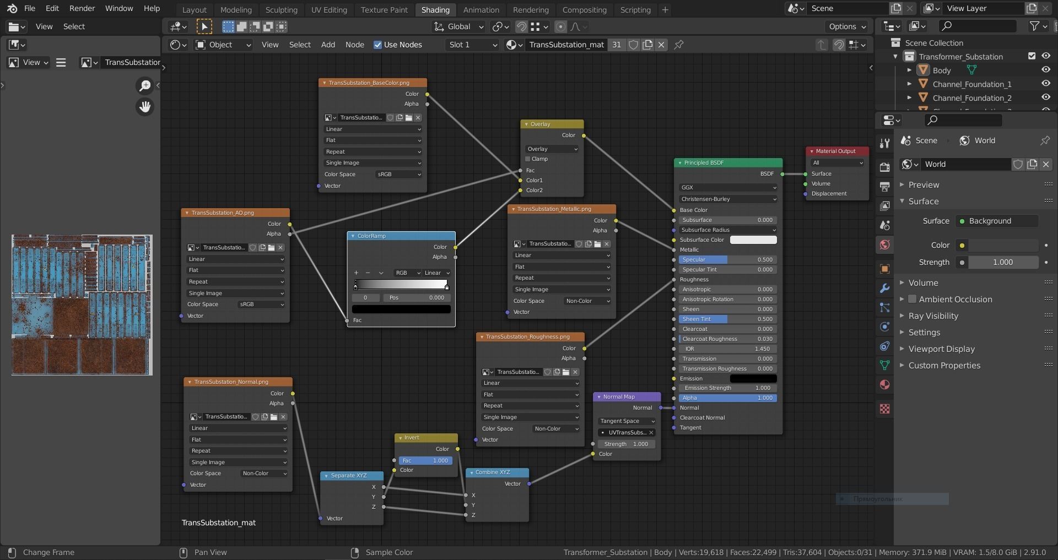Open the Node menu in node editor
This screenshot has width=1058, height=560.
(x=354, y=45)
